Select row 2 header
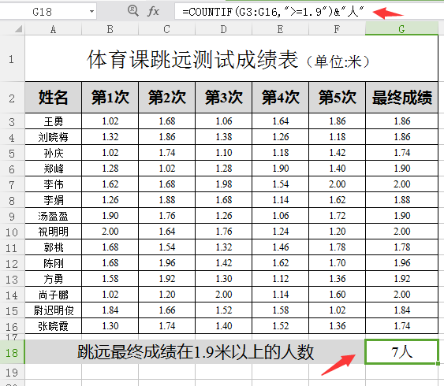444x386 pixels. [12, 98]
